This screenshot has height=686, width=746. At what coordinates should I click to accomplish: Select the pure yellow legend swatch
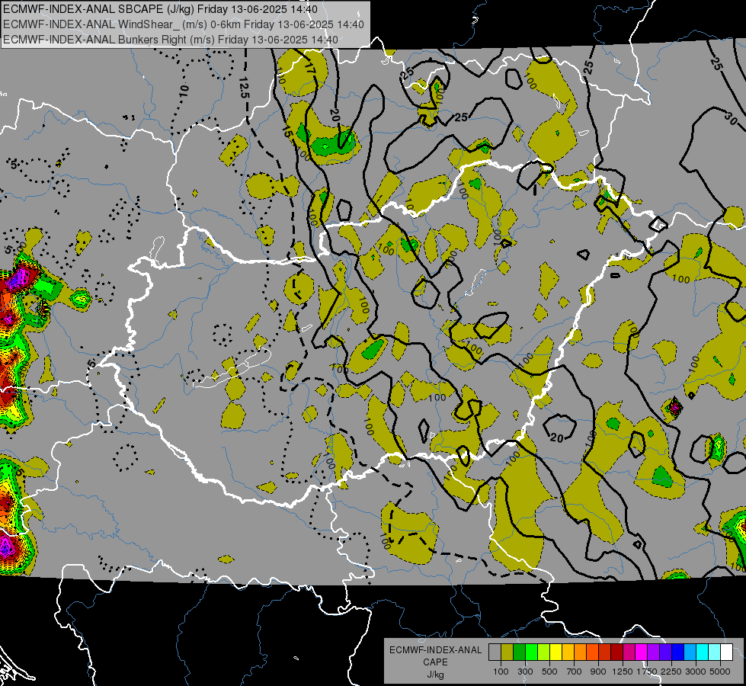click(555, 652)
